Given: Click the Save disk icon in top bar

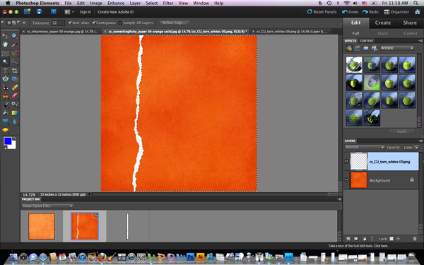Looking at the screenshot, I should [39, 11].
